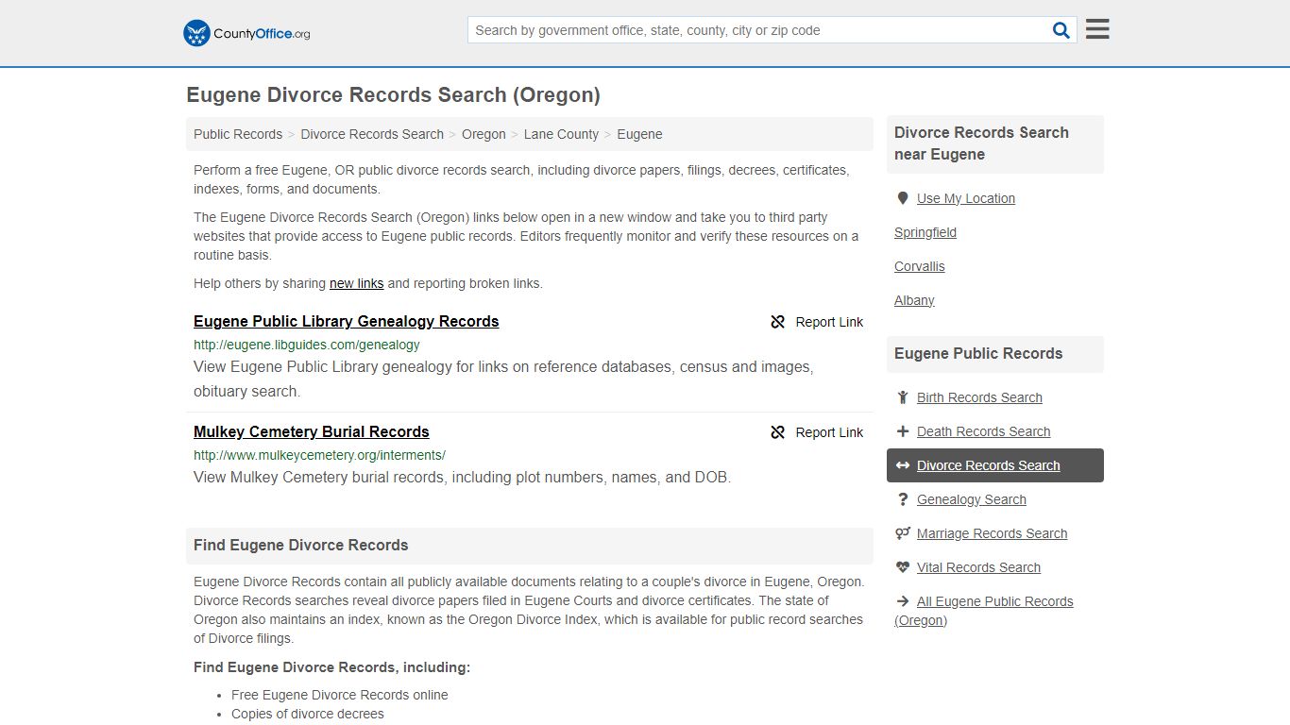Click 'Eugene Divorce Records Search (Oregon)' heading

point(393,95)
